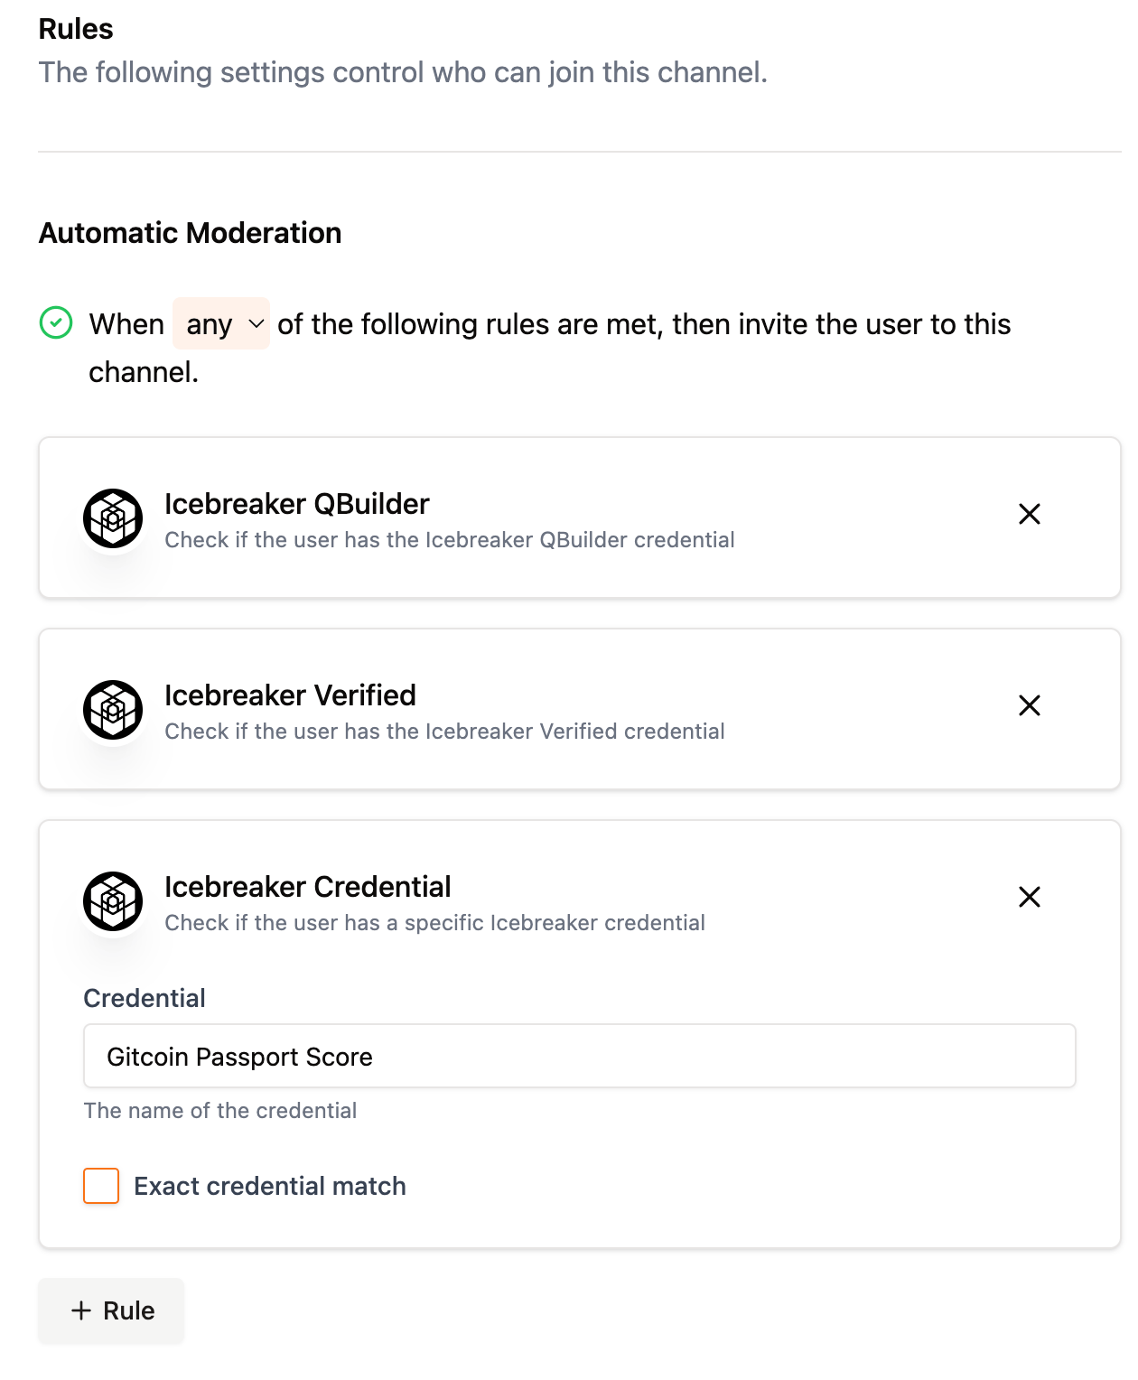The height and width of the screenshot is (1380, 1138).
Task: Click the Credential field label
Action: (x=145, y=998)
